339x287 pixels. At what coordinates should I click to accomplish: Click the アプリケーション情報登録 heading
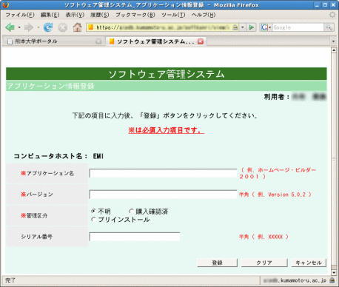pos(51,86)
